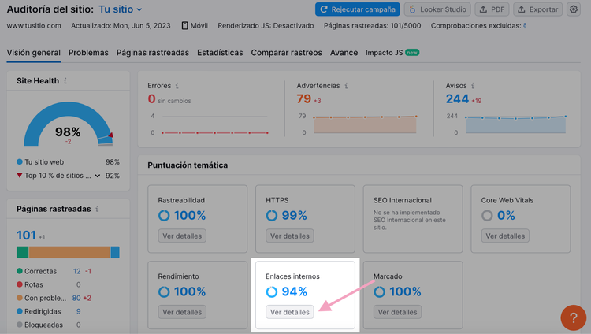This screenshot has width=591, height=334.
Task: Export report as PDF
Action: [492, 9]
